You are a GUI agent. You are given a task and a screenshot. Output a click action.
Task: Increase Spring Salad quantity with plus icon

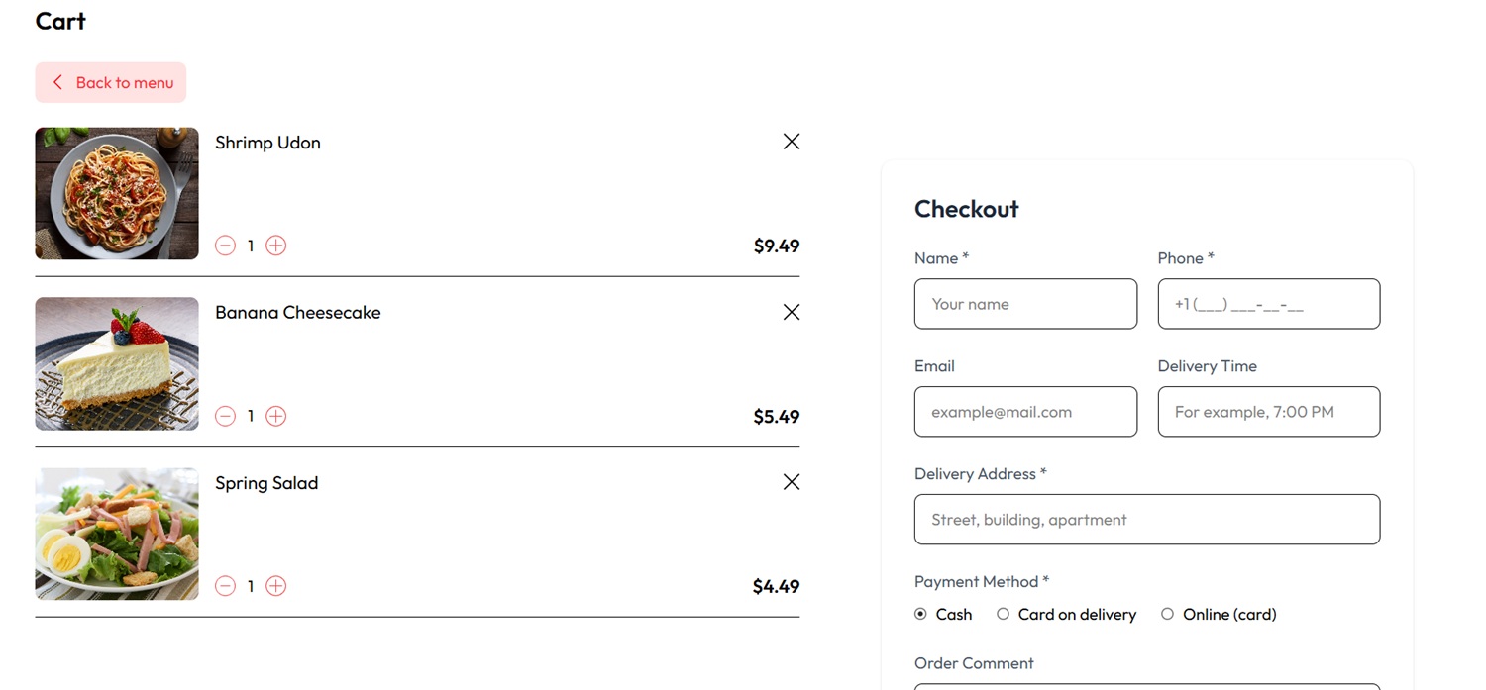coord(276,586)
